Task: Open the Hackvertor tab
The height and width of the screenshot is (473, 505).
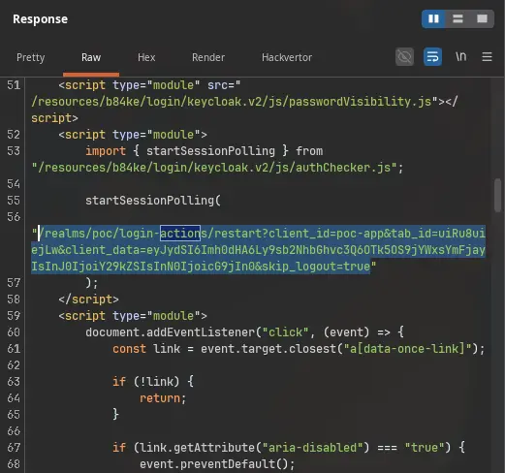Action: click(x=287, y=57)
